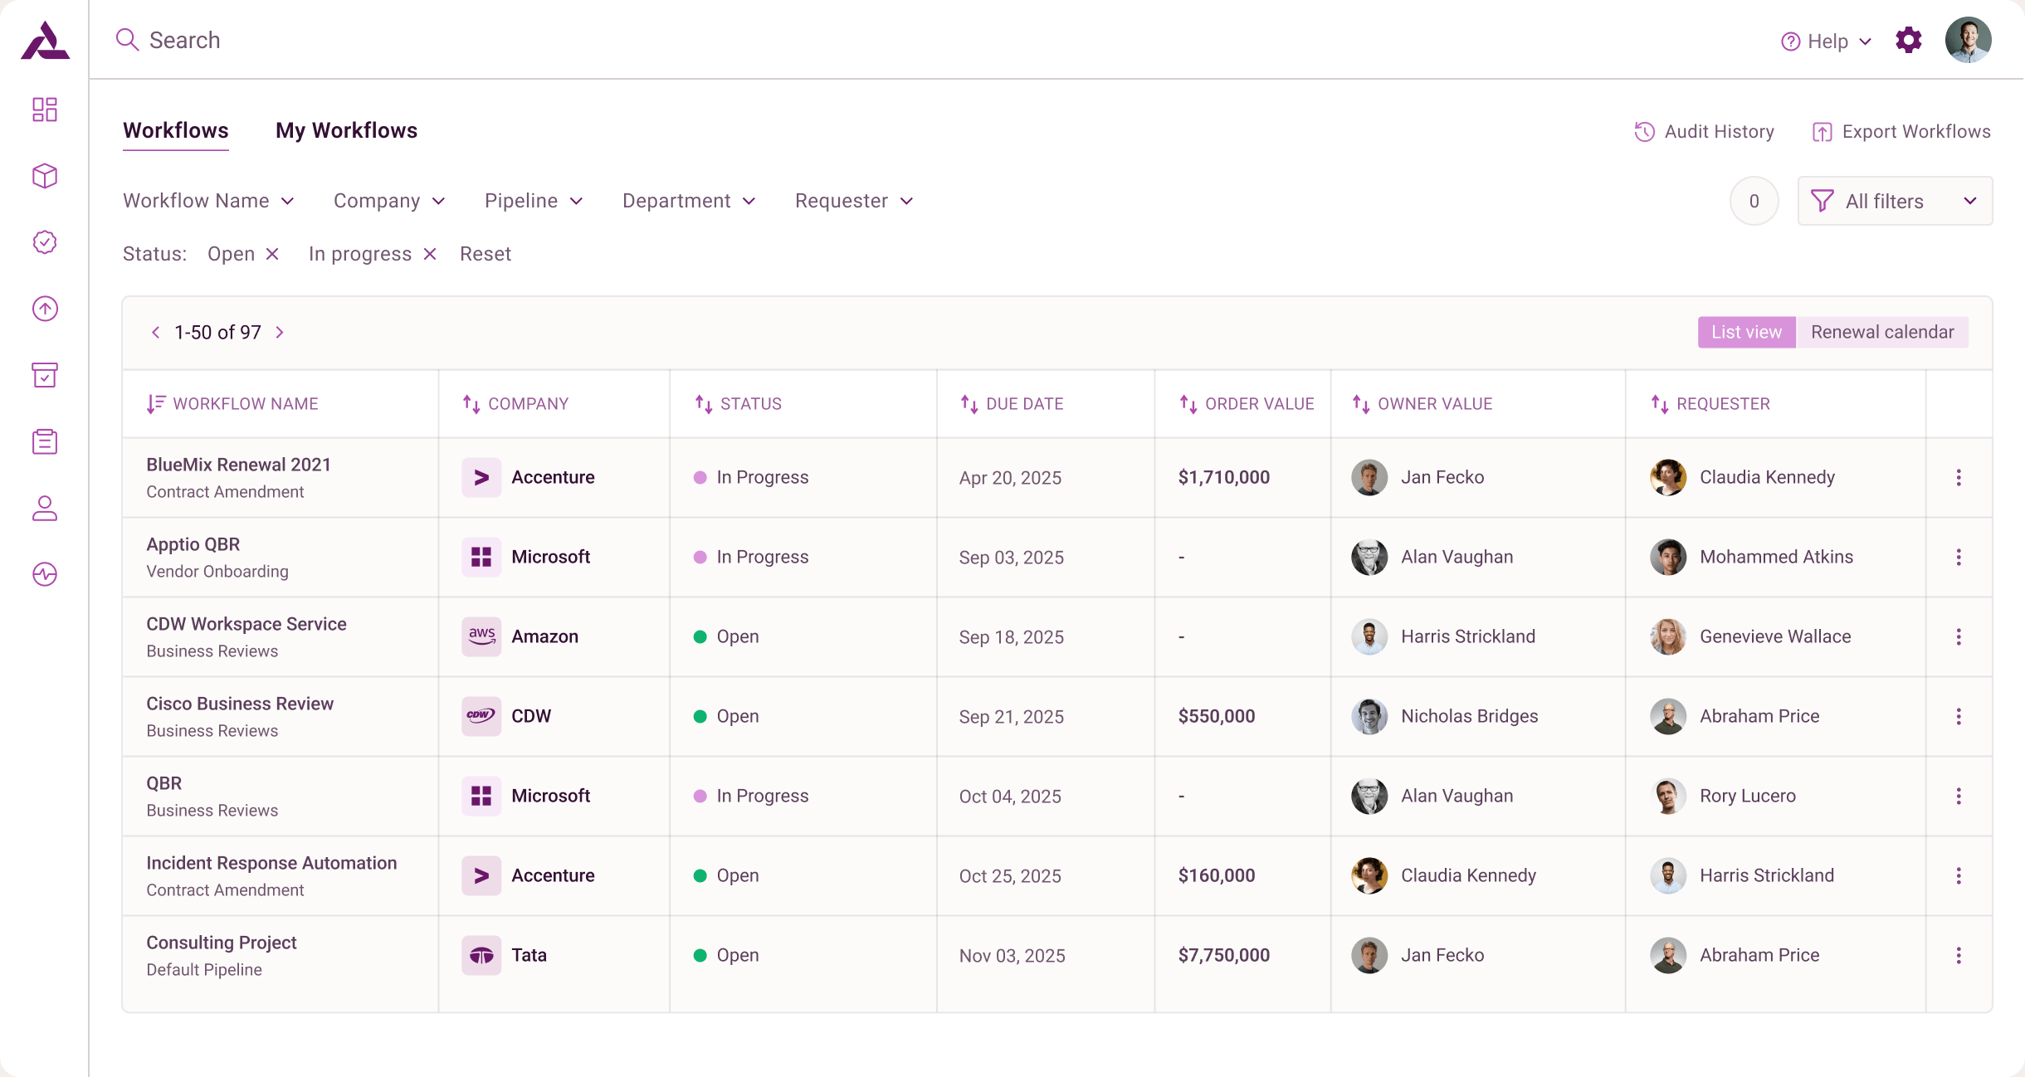Open Consulting Project workflow

click(x=222, y=943)
